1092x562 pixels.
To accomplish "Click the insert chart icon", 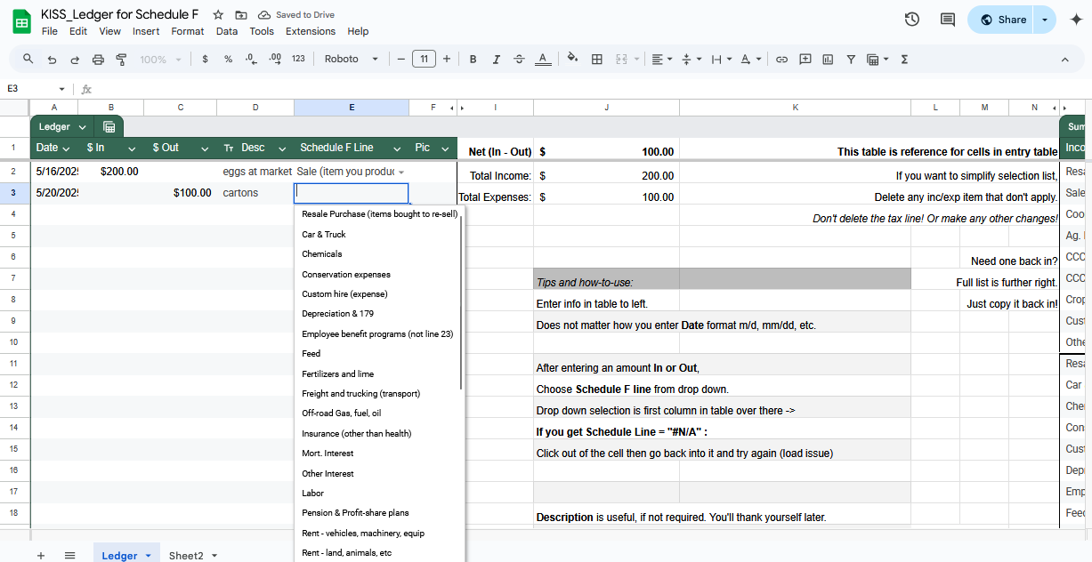I will coord(828,60).
